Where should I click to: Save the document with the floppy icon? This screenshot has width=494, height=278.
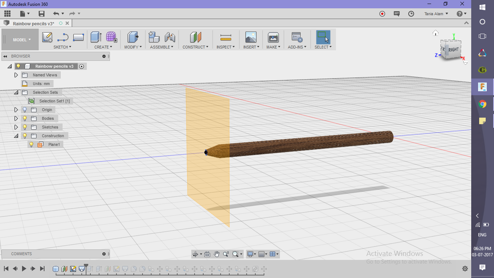pos(42,14)
